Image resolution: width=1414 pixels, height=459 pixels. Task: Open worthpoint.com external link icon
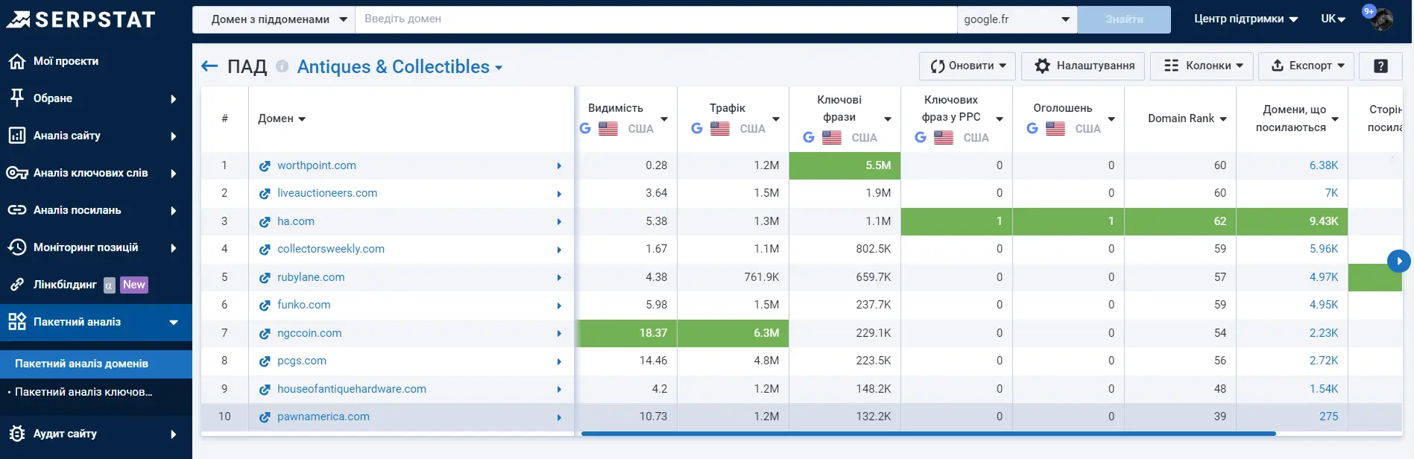tap(265, 166)
